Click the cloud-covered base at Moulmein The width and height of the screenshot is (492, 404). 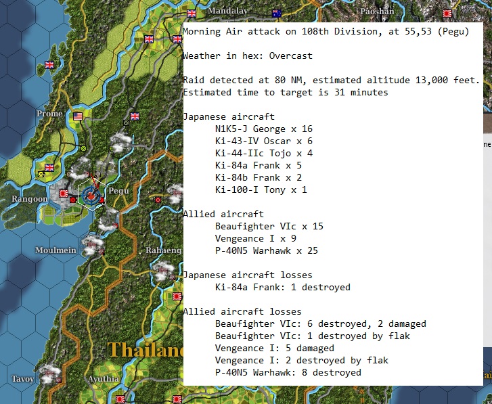click(93, 246)
